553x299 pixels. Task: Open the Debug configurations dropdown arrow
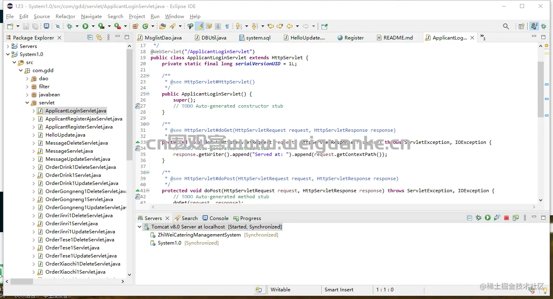(77, 26)
